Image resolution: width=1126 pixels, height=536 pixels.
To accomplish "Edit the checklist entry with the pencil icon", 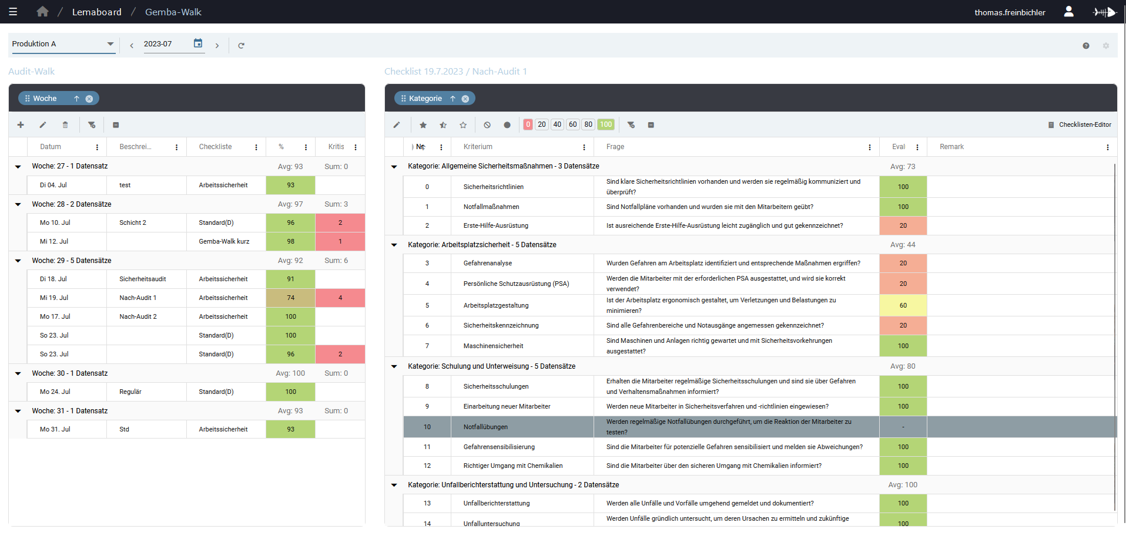I will 397,125.
